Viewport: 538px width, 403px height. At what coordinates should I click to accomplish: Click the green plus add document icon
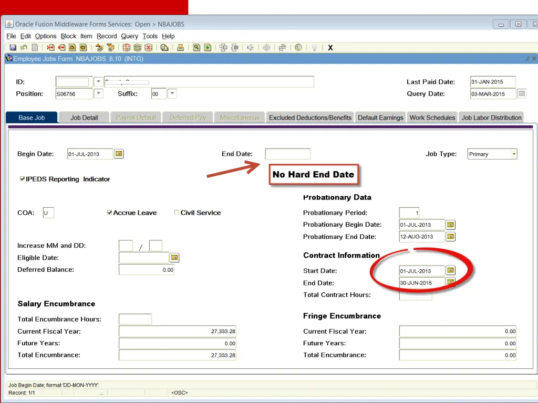(x=207, y=48)
